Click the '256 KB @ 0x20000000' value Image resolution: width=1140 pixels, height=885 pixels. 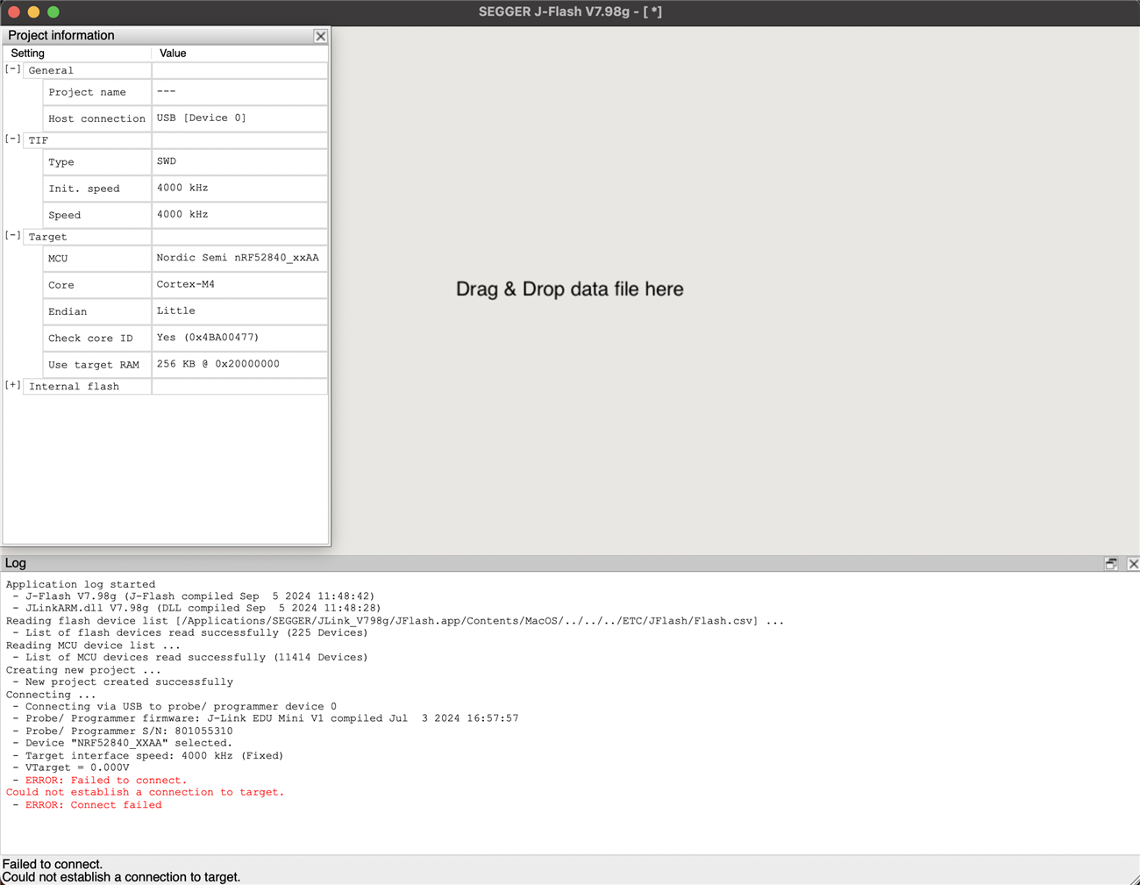(x=239, y=364)
